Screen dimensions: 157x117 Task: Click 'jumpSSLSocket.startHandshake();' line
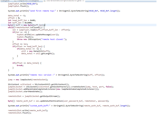click(x=25, y=91)
